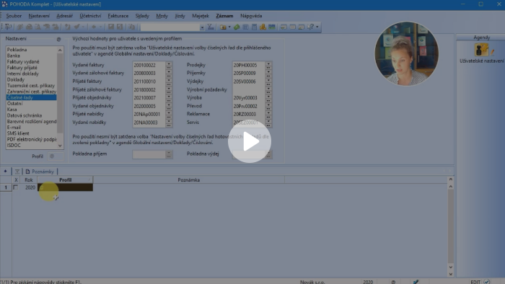Select Faktury přijaté in the settings list

click(22, 68)
